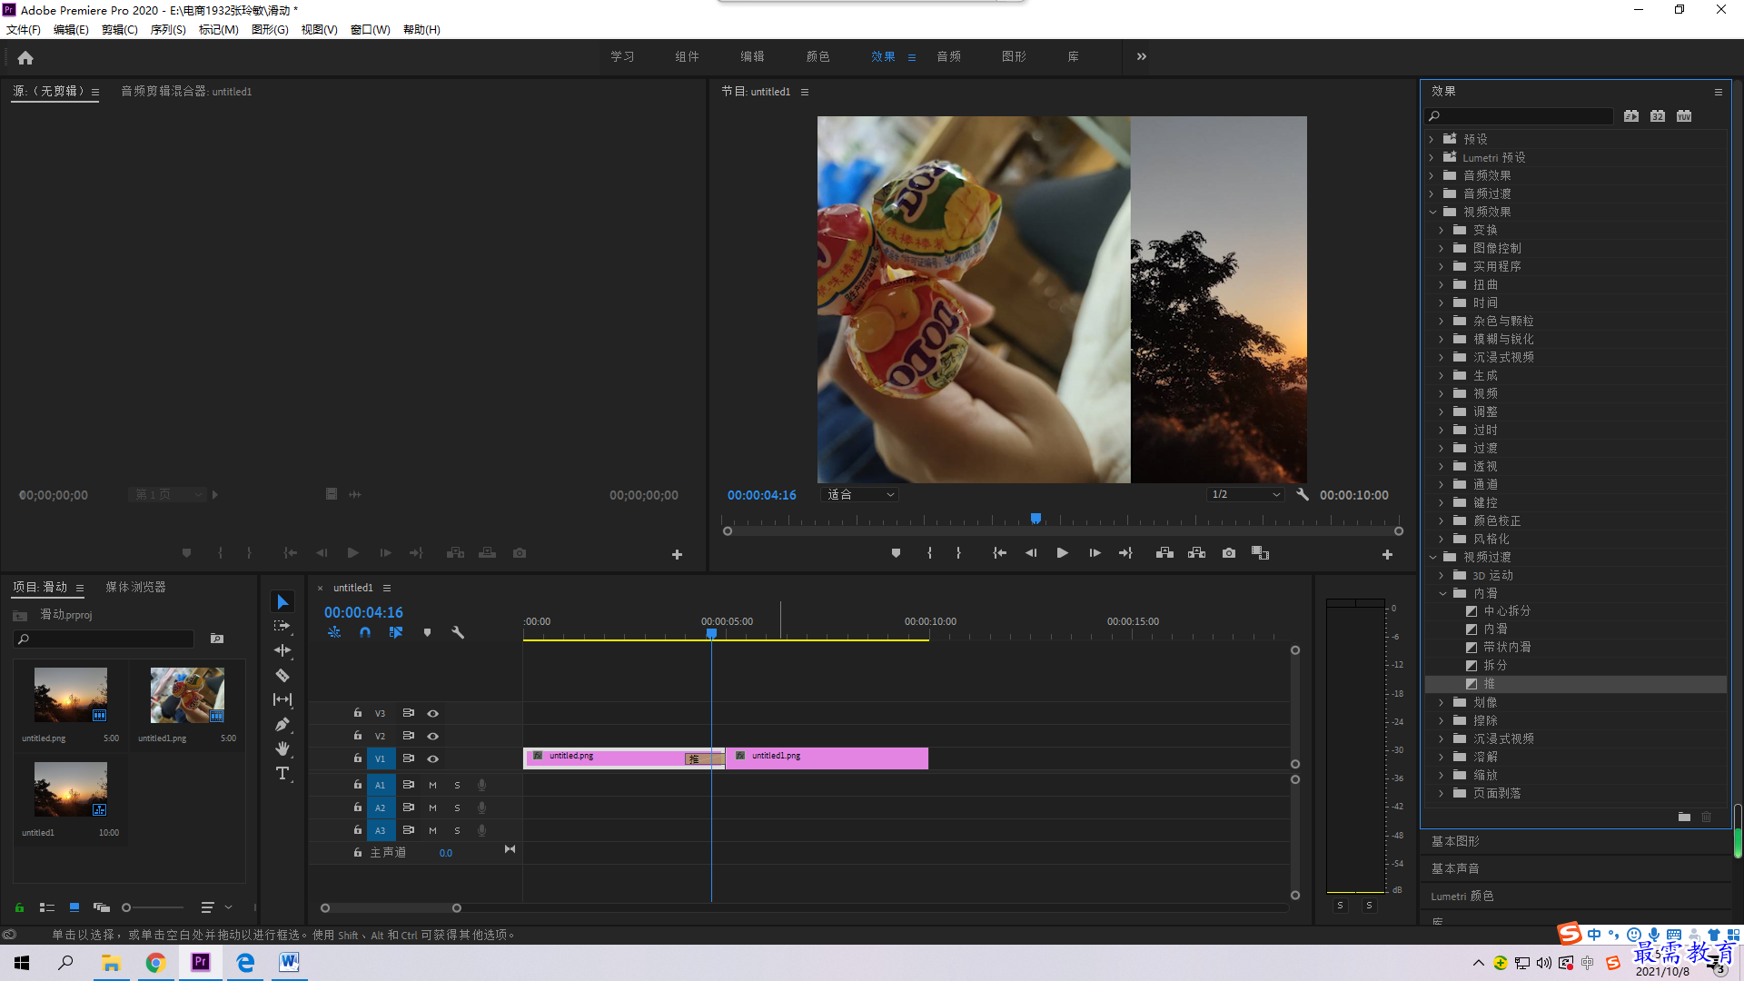Toggle linked selection in timeline
This screenshot has width=1744, height=981.
click(396, 632)
